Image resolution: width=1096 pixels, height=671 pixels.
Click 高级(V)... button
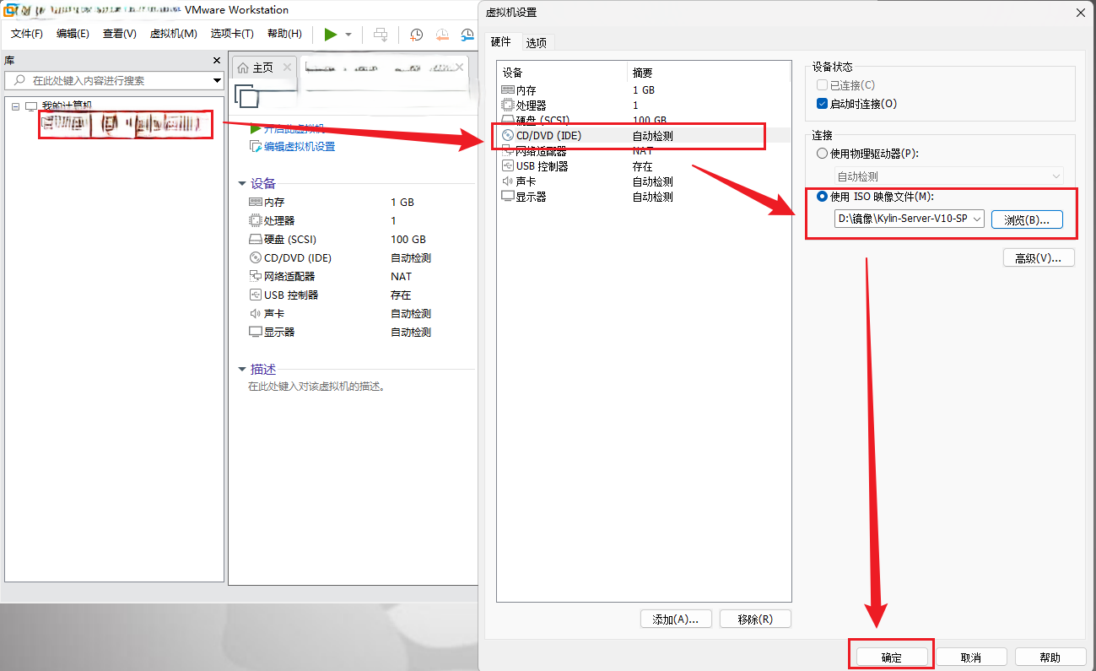[x=1039, y=258]
